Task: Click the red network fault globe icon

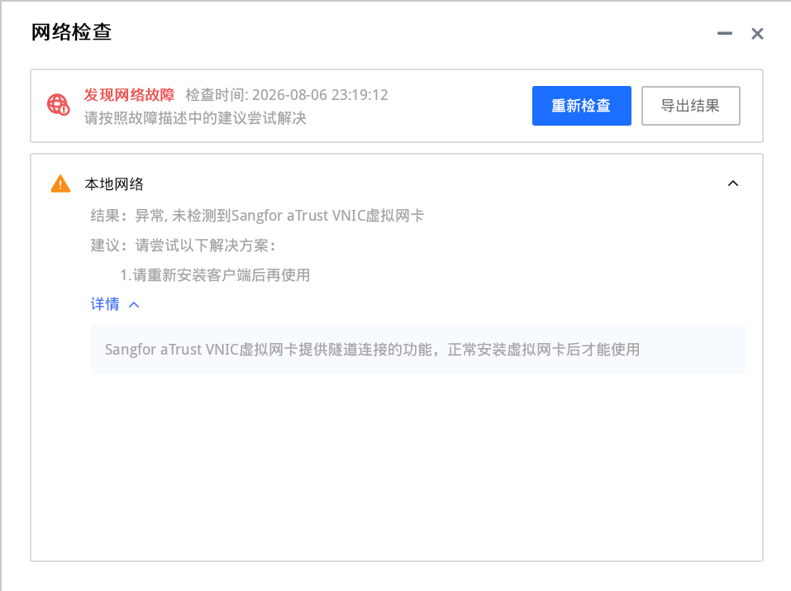Action: 59,104
